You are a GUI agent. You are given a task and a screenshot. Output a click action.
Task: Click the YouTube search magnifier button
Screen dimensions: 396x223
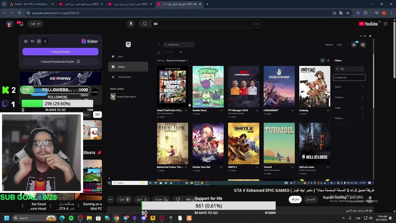pyautogui.click(x=145, y=24)
